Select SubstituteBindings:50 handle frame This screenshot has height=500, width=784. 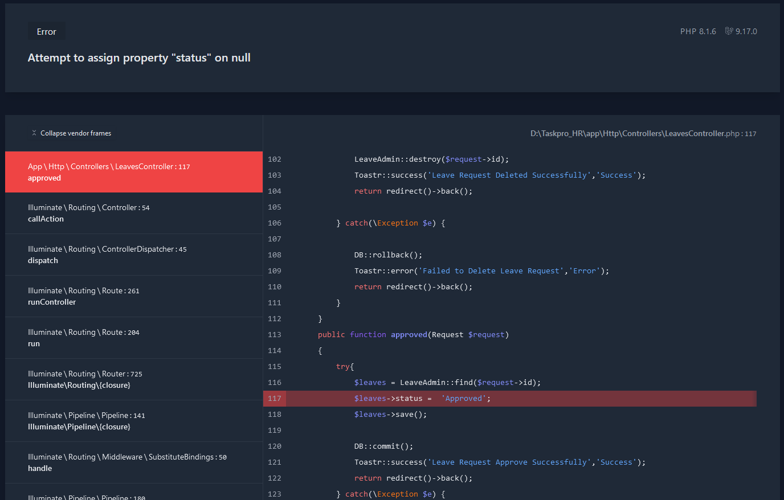pyautogui.click(x=134, y=462)
